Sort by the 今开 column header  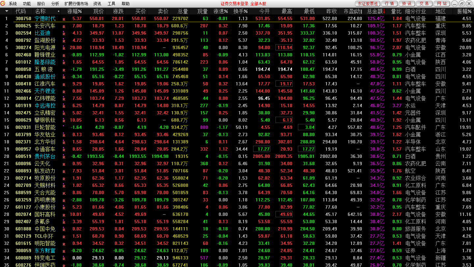[x=264, y=11]
